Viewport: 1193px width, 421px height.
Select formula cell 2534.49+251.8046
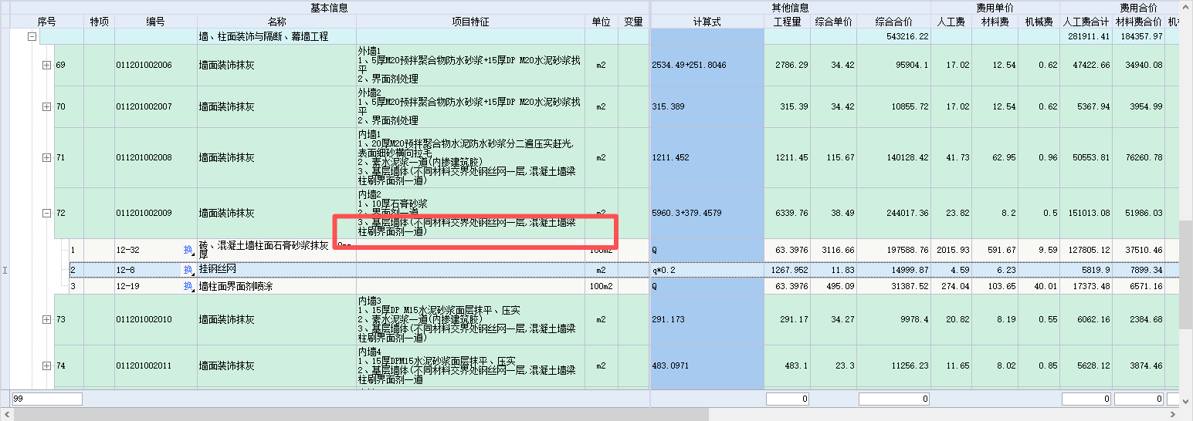click(707, 65)
